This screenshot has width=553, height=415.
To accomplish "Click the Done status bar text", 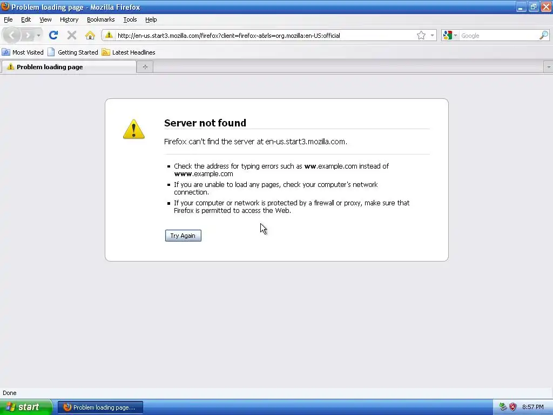I will [10, 393].
